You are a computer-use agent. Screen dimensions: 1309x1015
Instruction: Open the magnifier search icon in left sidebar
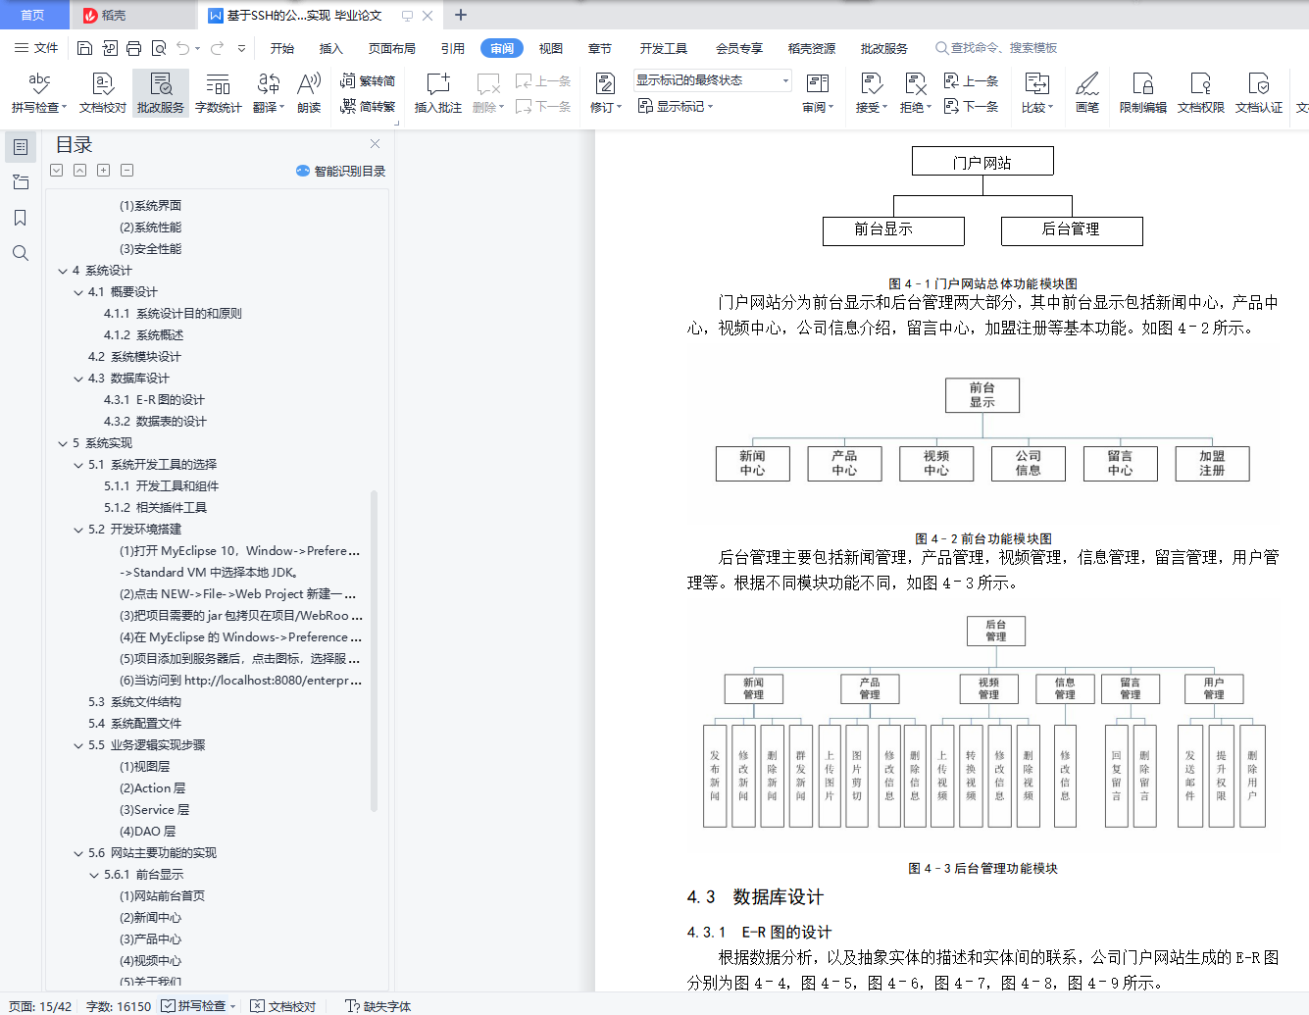tap(21, 253)
